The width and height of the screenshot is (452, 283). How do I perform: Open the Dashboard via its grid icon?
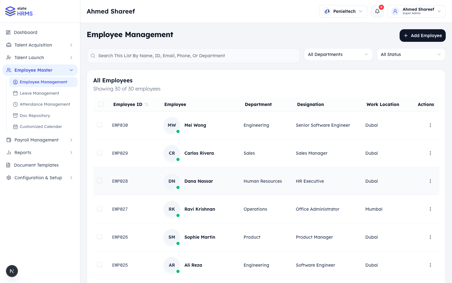8,32
